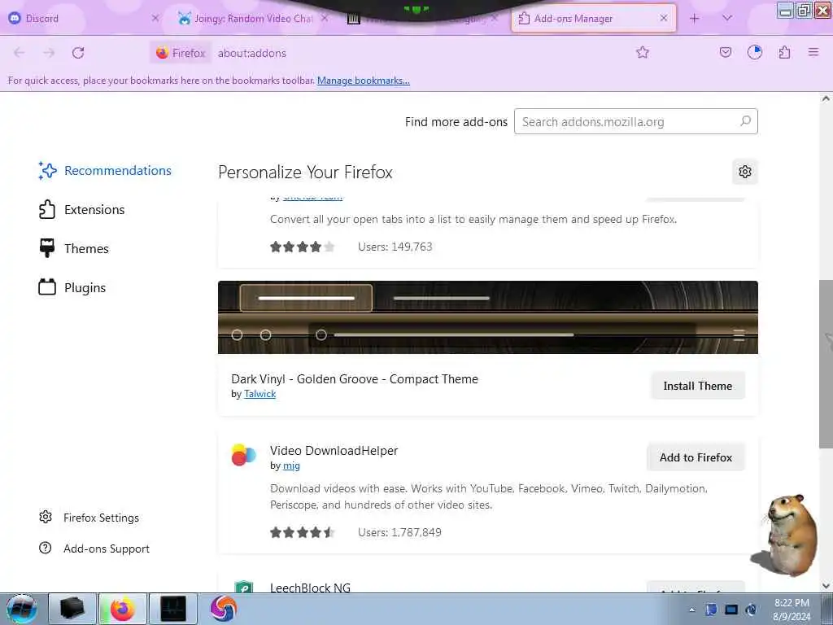Click the LeechBlock NG title
This screenshot has width=833, height=625.
click(x=310, y=588)
